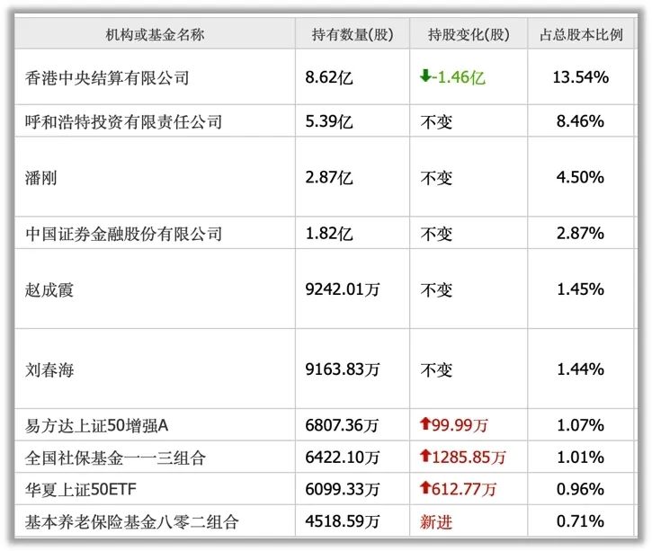Select shareholder 潘刚

point(41,177)
